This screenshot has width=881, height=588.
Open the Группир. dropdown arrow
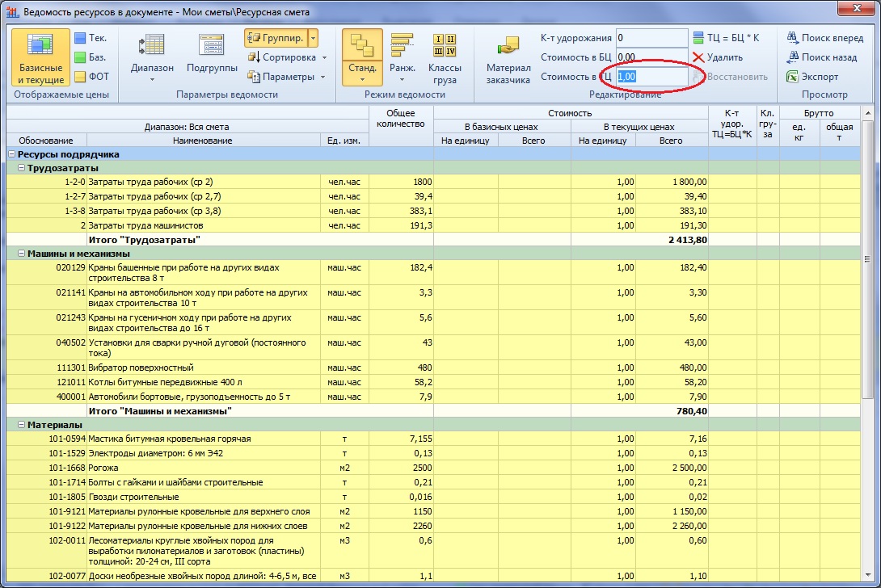tap(314, 38)
